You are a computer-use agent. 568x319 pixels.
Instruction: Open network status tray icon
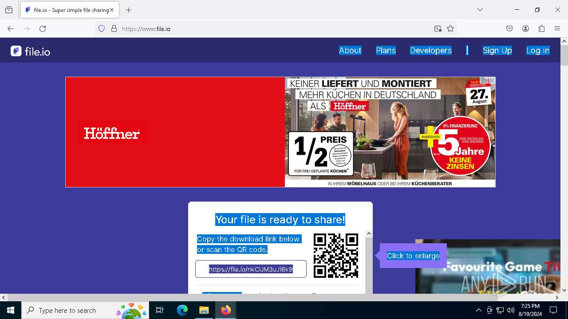[500, 310]
